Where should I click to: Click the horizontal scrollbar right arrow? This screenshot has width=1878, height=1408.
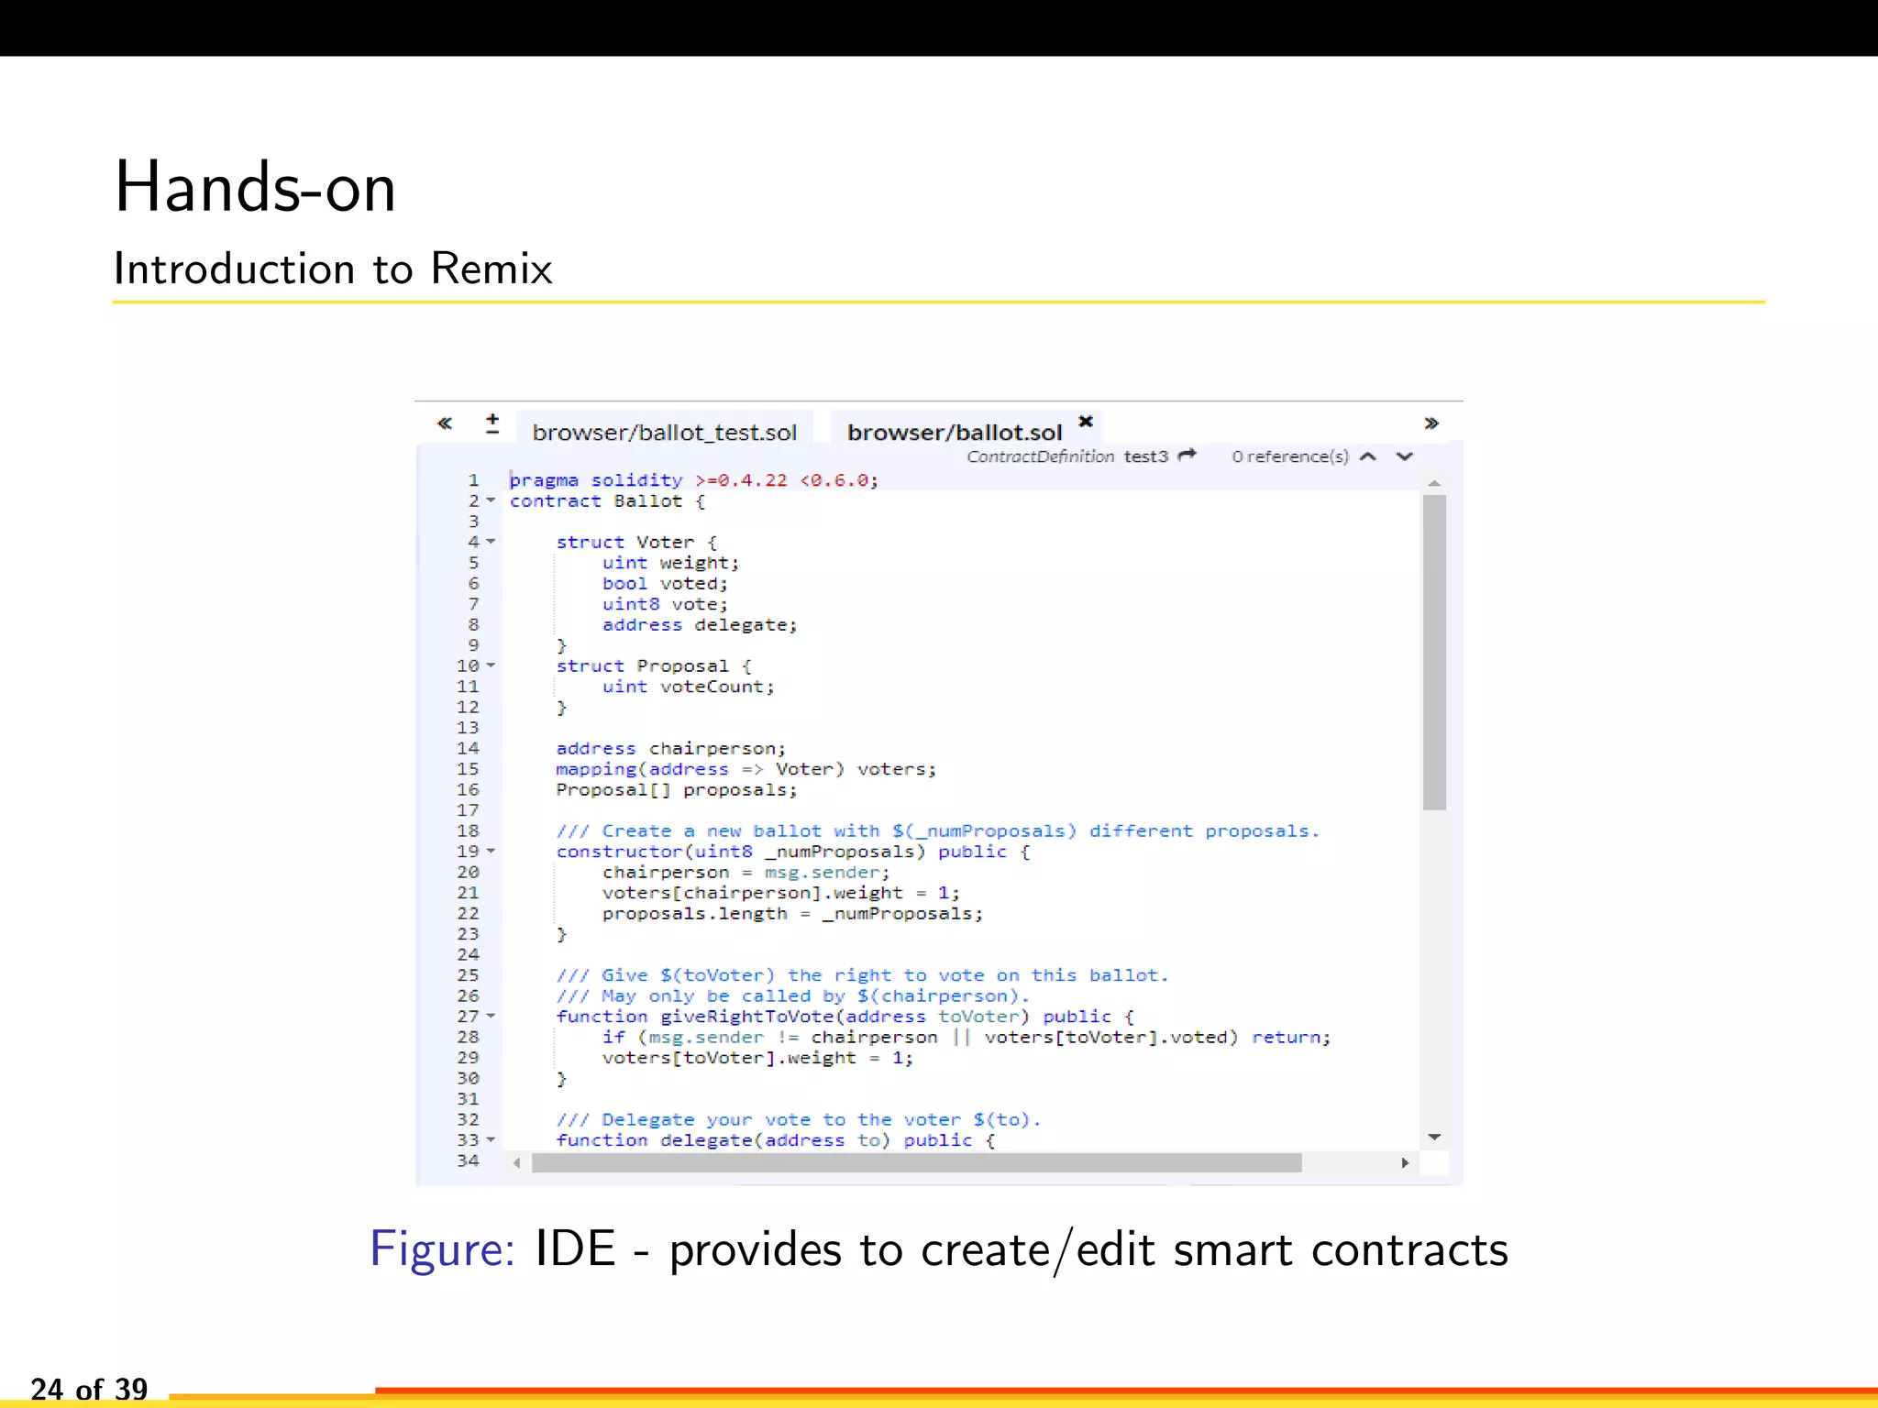(x=1405, y=1163)
